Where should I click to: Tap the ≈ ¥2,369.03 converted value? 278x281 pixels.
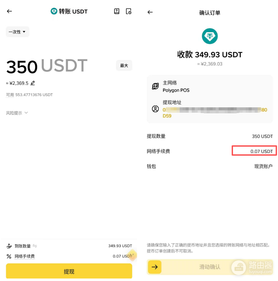[x=210, y=64]
